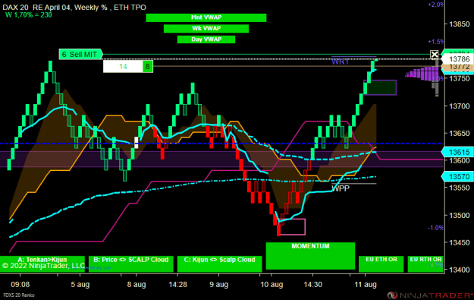Click the WR1 pivot level label

click(x=340, y=62)
